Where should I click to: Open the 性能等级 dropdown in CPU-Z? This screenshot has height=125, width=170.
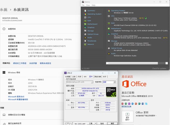[109, 82]
